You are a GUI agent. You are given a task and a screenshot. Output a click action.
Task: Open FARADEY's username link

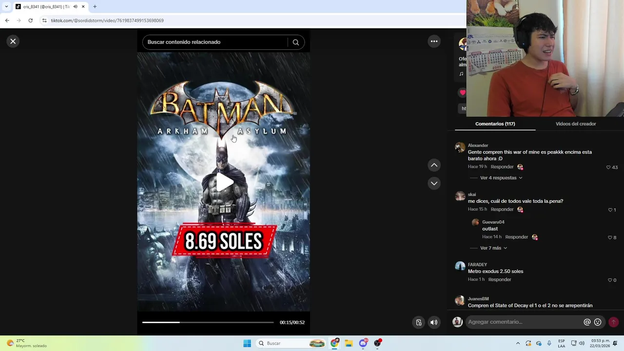pos(477,265)
